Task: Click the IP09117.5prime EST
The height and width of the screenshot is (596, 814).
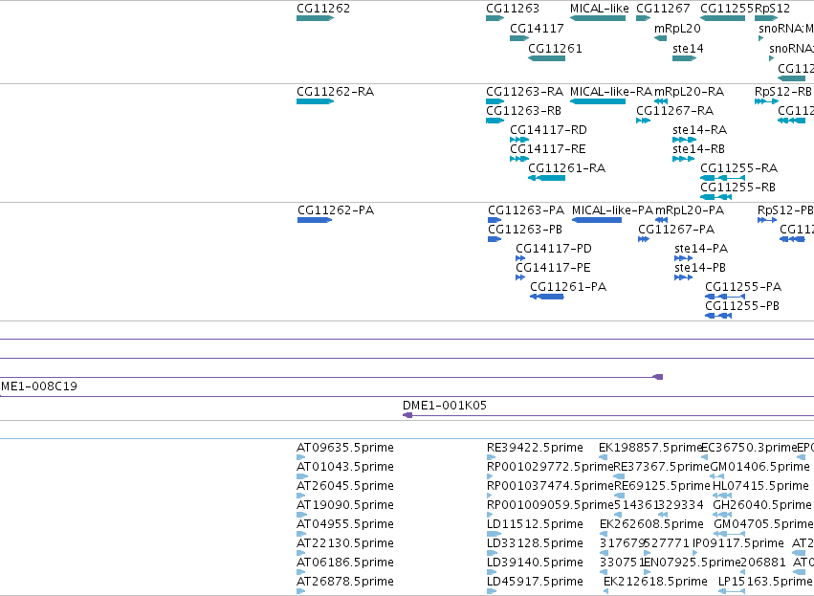Action: [x=695, y=553]
